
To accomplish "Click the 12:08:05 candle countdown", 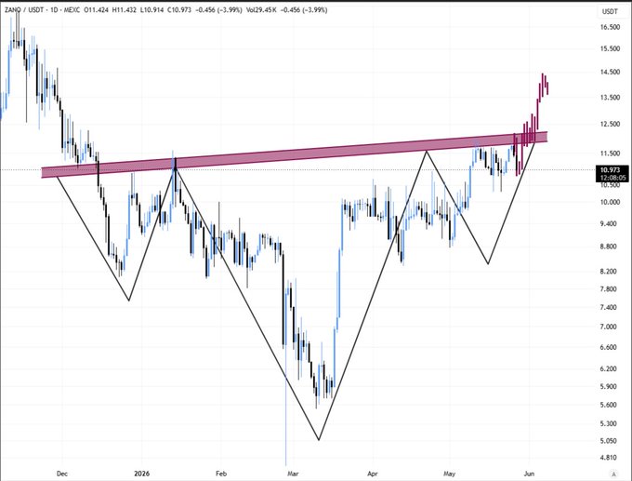I will click(x=612, y=178).
